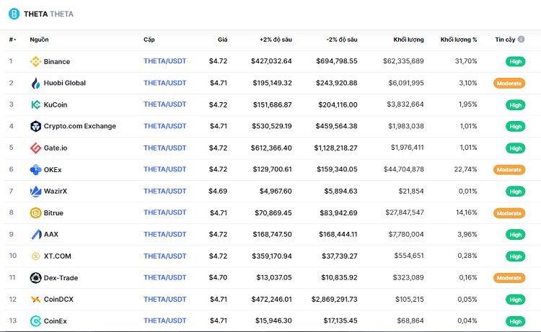Click the Gate.io logo icon
The width and height of the screenshot is (541, 332).
pos(35,148)
